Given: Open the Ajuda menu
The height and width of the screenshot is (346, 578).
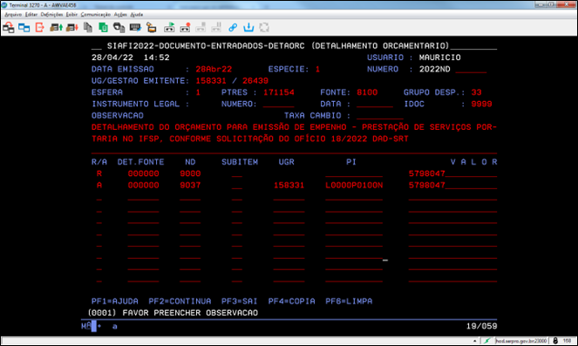Looking at the screenshot, I should coord(136,14).
